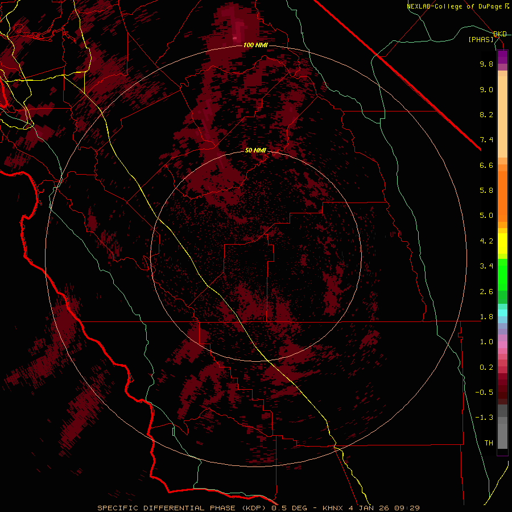
Task: Click the 5.8 scale value
Action: [x=486, y=191]
